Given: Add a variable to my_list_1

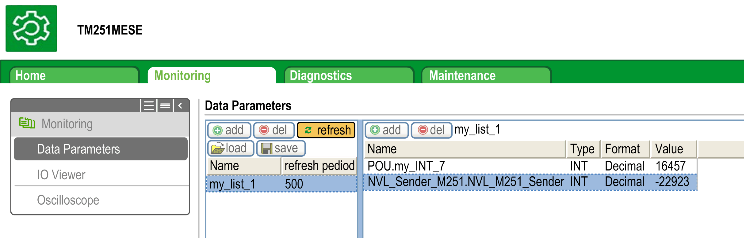Looking at the screenshot, I should pos(386,130).
